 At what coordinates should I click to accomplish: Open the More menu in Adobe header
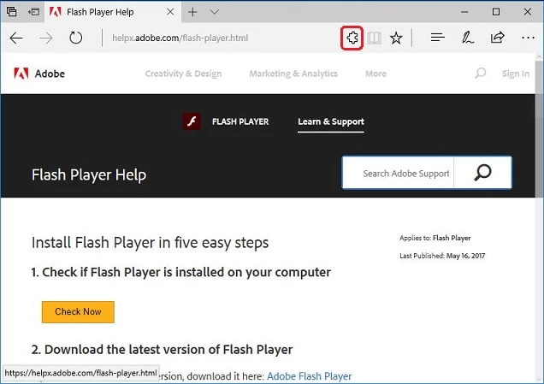[x=375, y=74]
